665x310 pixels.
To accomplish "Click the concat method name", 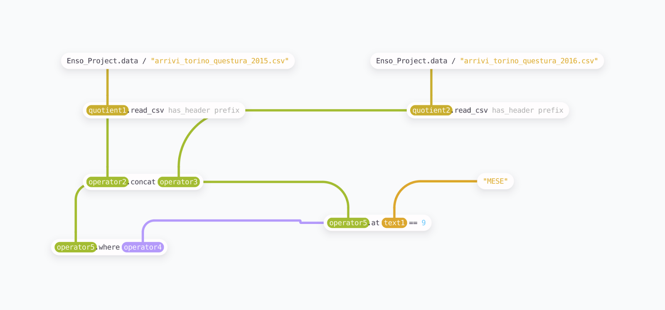I will (x=143, y=182).
